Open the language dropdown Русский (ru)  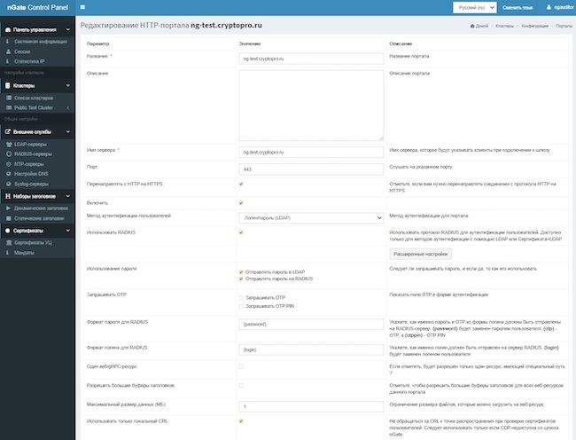coord(475,7)
